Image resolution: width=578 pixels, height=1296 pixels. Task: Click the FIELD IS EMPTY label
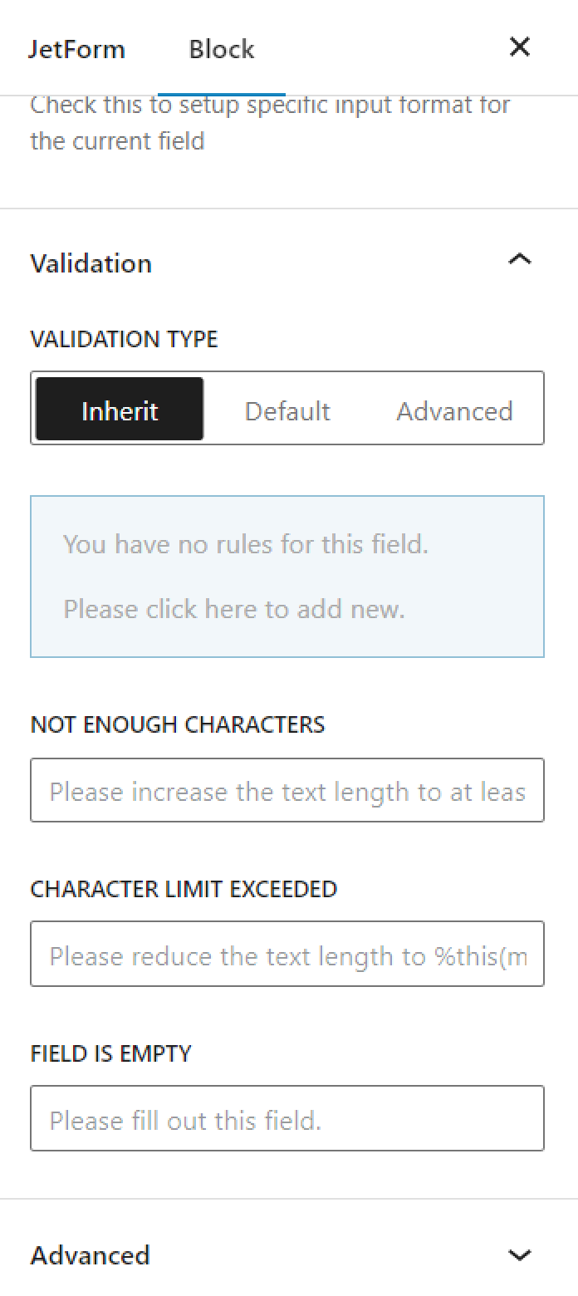111,1053
